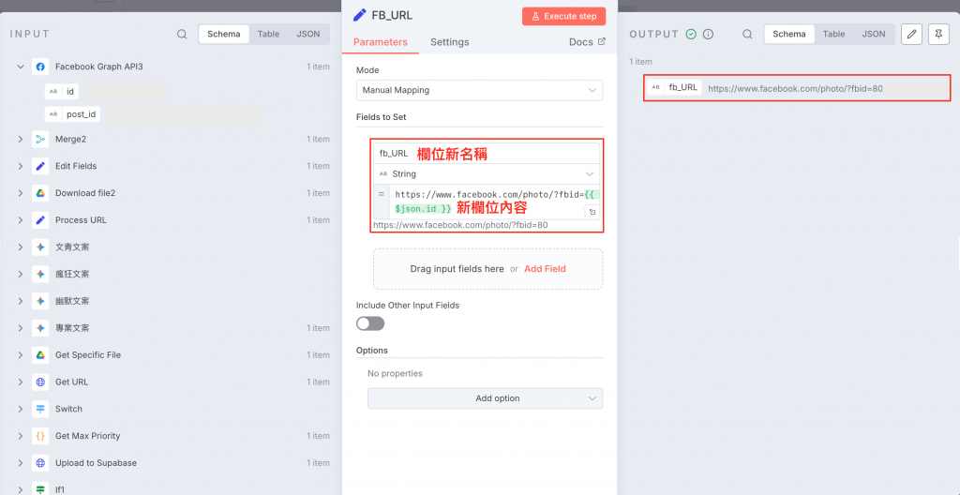The width and height of the screenshot is (960, 495).
Task: Expand the 瘋狂文案 node
Action: [21, 274]
